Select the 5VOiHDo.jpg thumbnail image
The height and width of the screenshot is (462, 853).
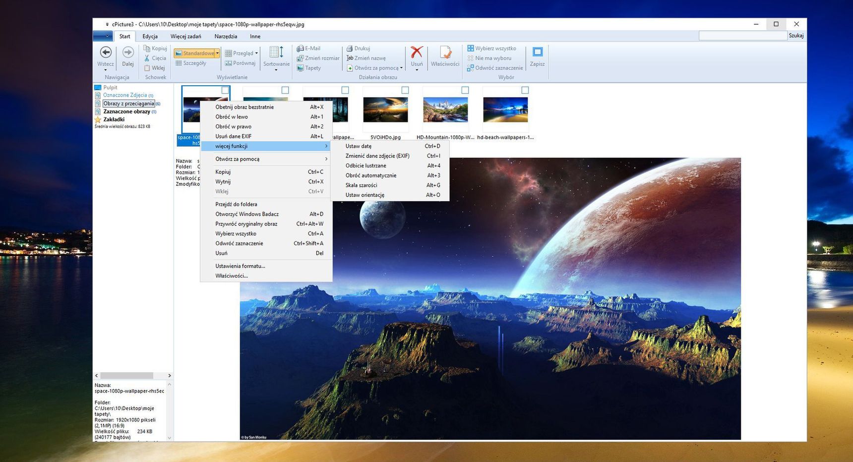point(385,110)
